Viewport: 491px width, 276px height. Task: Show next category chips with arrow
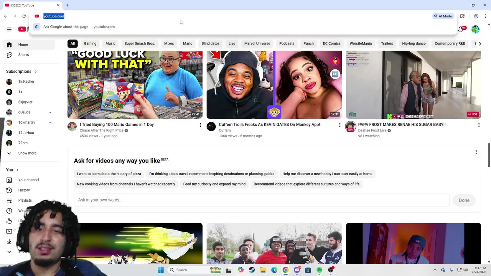[479, 44]
